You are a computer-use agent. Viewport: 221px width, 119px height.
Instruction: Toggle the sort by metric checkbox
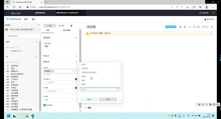click(x=44, y=105)
